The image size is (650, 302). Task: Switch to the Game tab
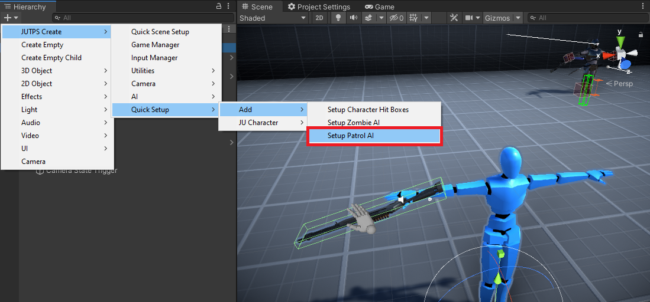(x=379, y=6)
